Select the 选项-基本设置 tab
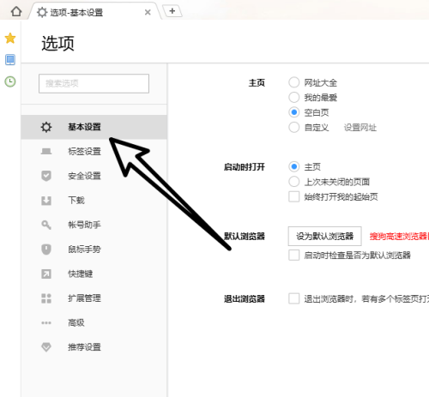Screen dimensions: 429x397 pyautogui.click(x=94, y=11)
